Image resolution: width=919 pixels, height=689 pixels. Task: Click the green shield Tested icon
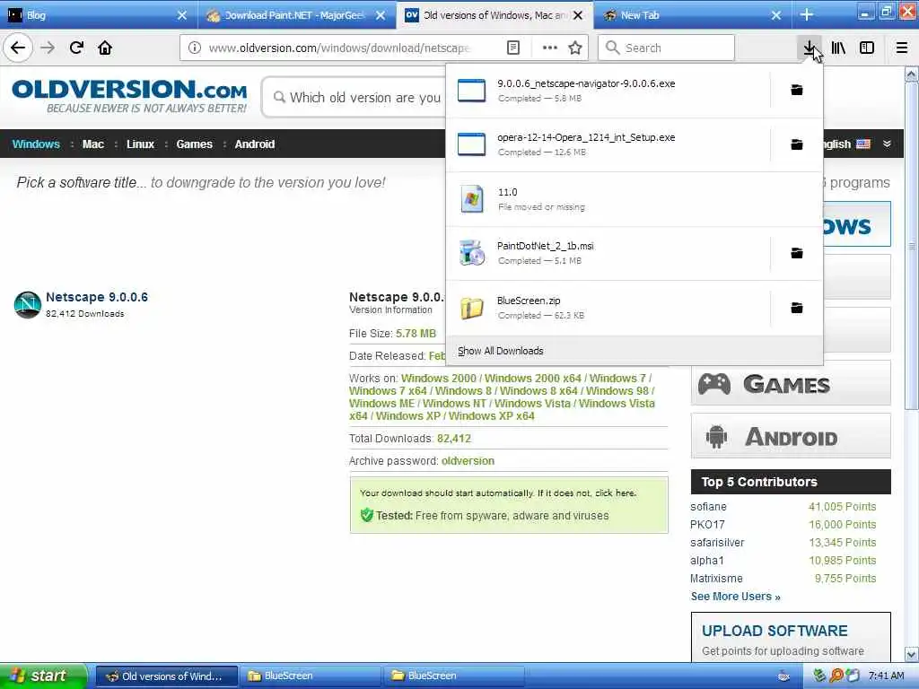[367, 515]
